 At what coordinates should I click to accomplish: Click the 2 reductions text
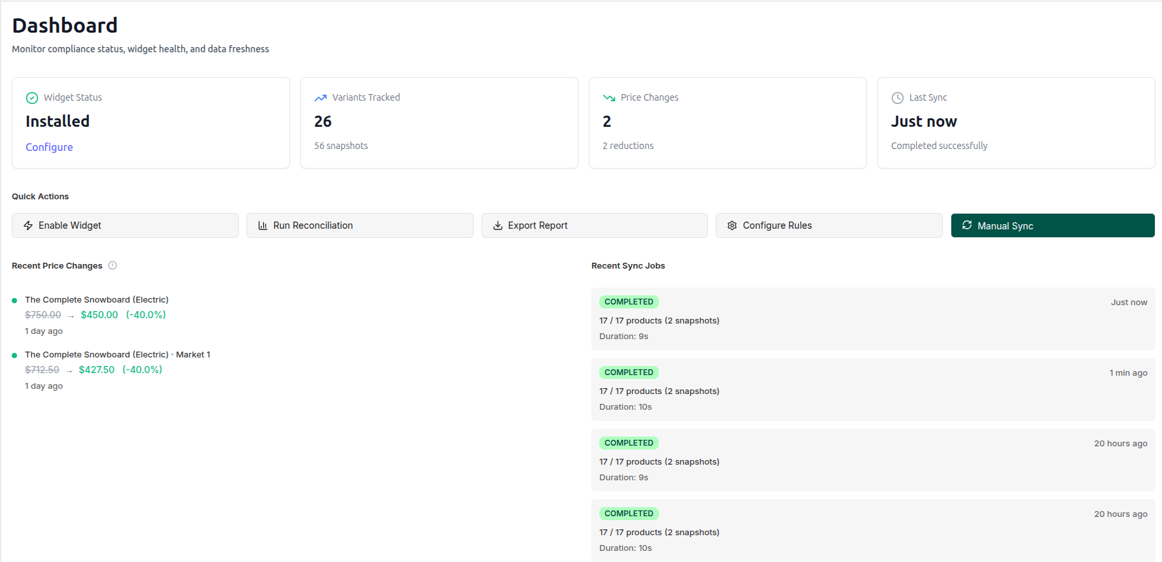tap(628, 146)
